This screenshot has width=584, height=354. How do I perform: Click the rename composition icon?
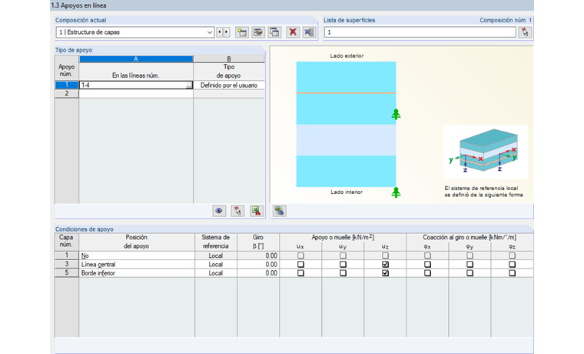(258, 32)
